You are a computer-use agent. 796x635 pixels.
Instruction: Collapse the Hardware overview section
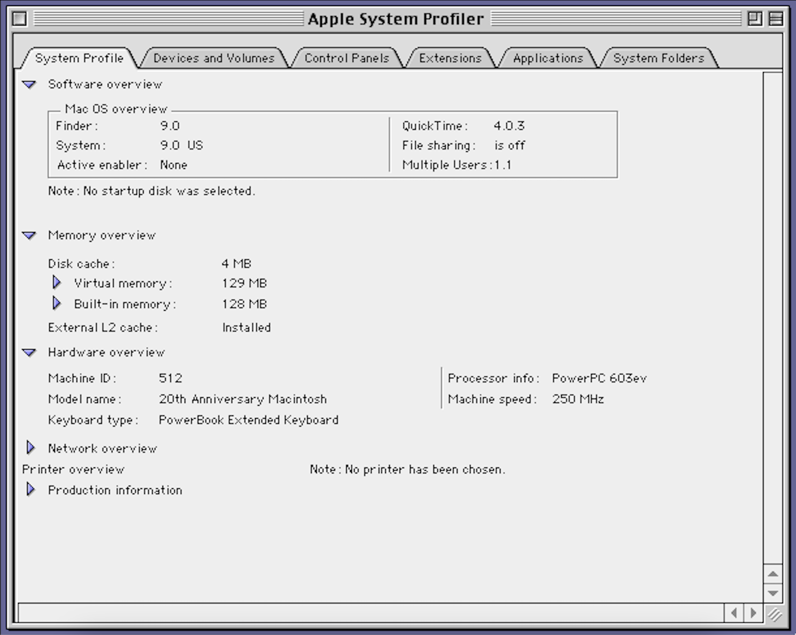(x=29, y=352)
